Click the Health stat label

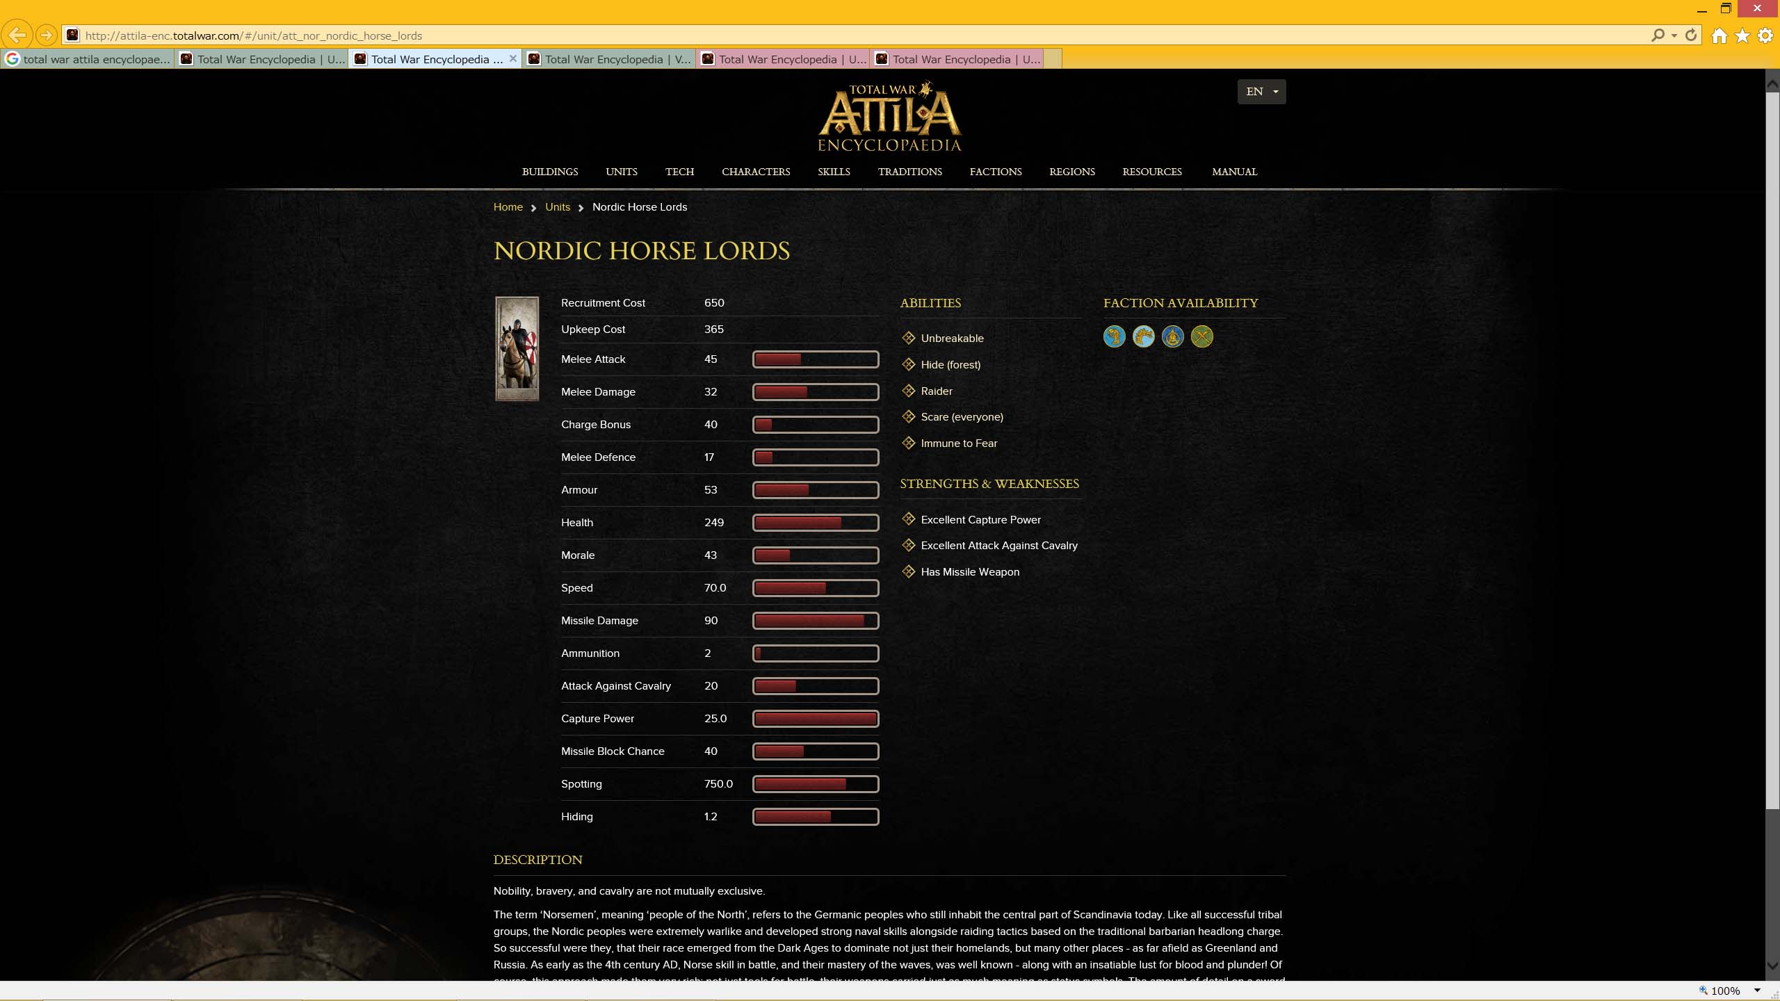pos(576,523)
